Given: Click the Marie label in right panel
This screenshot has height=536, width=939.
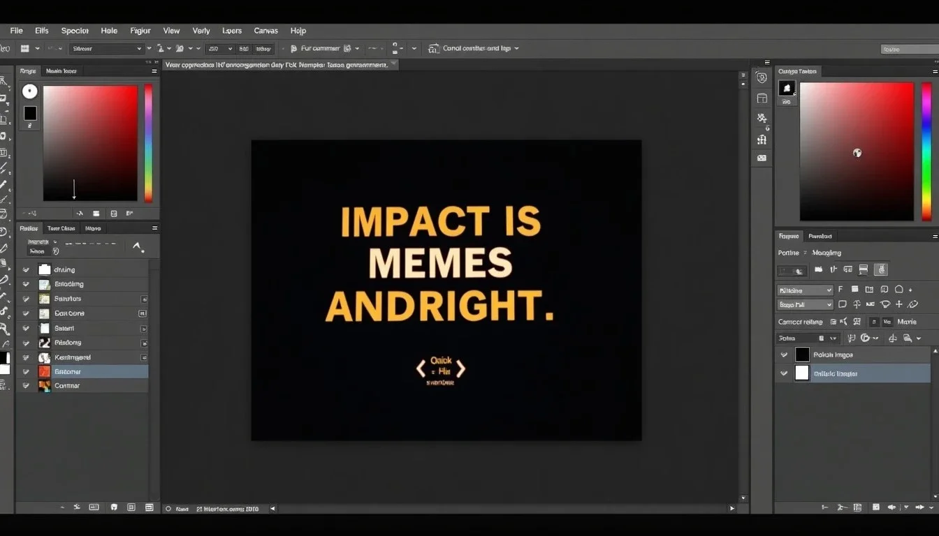Looking at the screenshot, I should click(907, 322).
